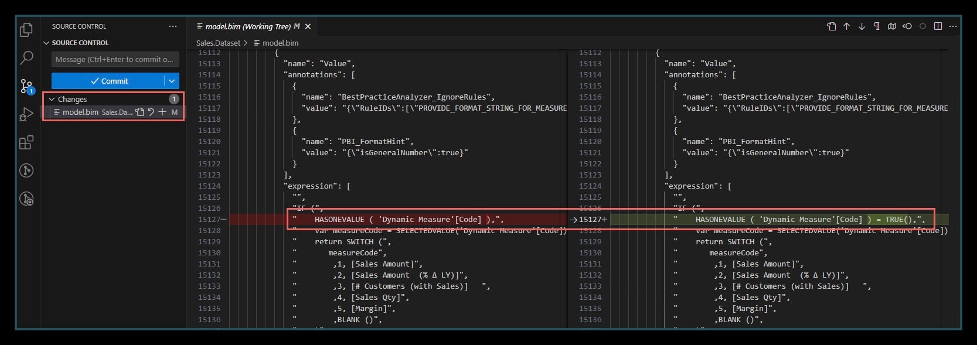Go to previous change arrow
Viewport: 977px width, 345px height.
pos(846,26)
